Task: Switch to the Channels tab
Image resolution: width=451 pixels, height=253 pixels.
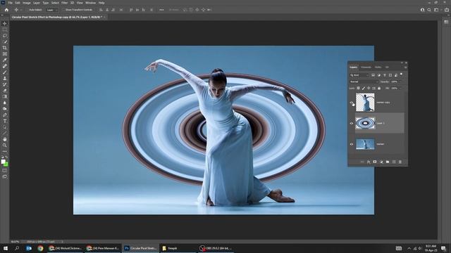Action: [x=366, y=67]
